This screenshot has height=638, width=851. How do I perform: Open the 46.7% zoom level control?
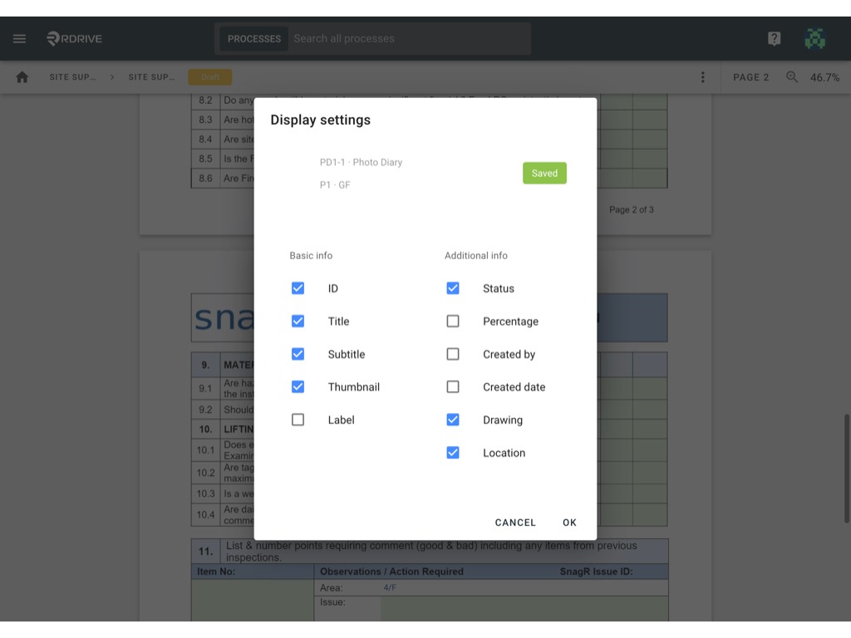tap(824, 77)
